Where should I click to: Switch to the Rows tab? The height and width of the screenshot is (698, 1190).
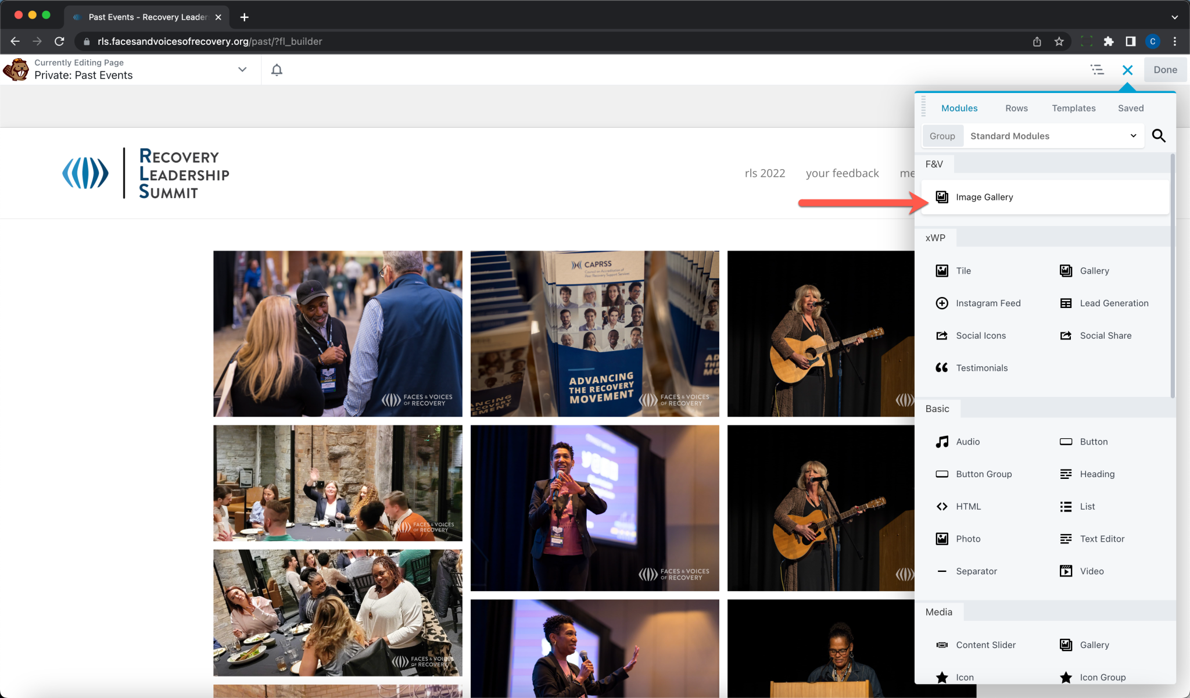[x=1016, y=108]
